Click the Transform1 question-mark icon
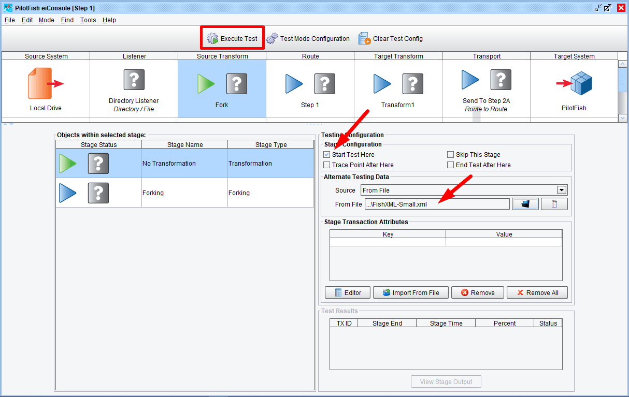The width and height of the screenshot is (629, 397). tap(412, 84)
